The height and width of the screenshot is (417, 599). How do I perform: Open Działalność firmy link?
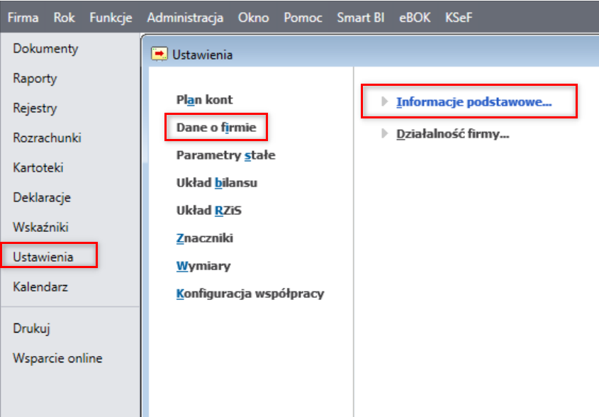tap(453, 134)
